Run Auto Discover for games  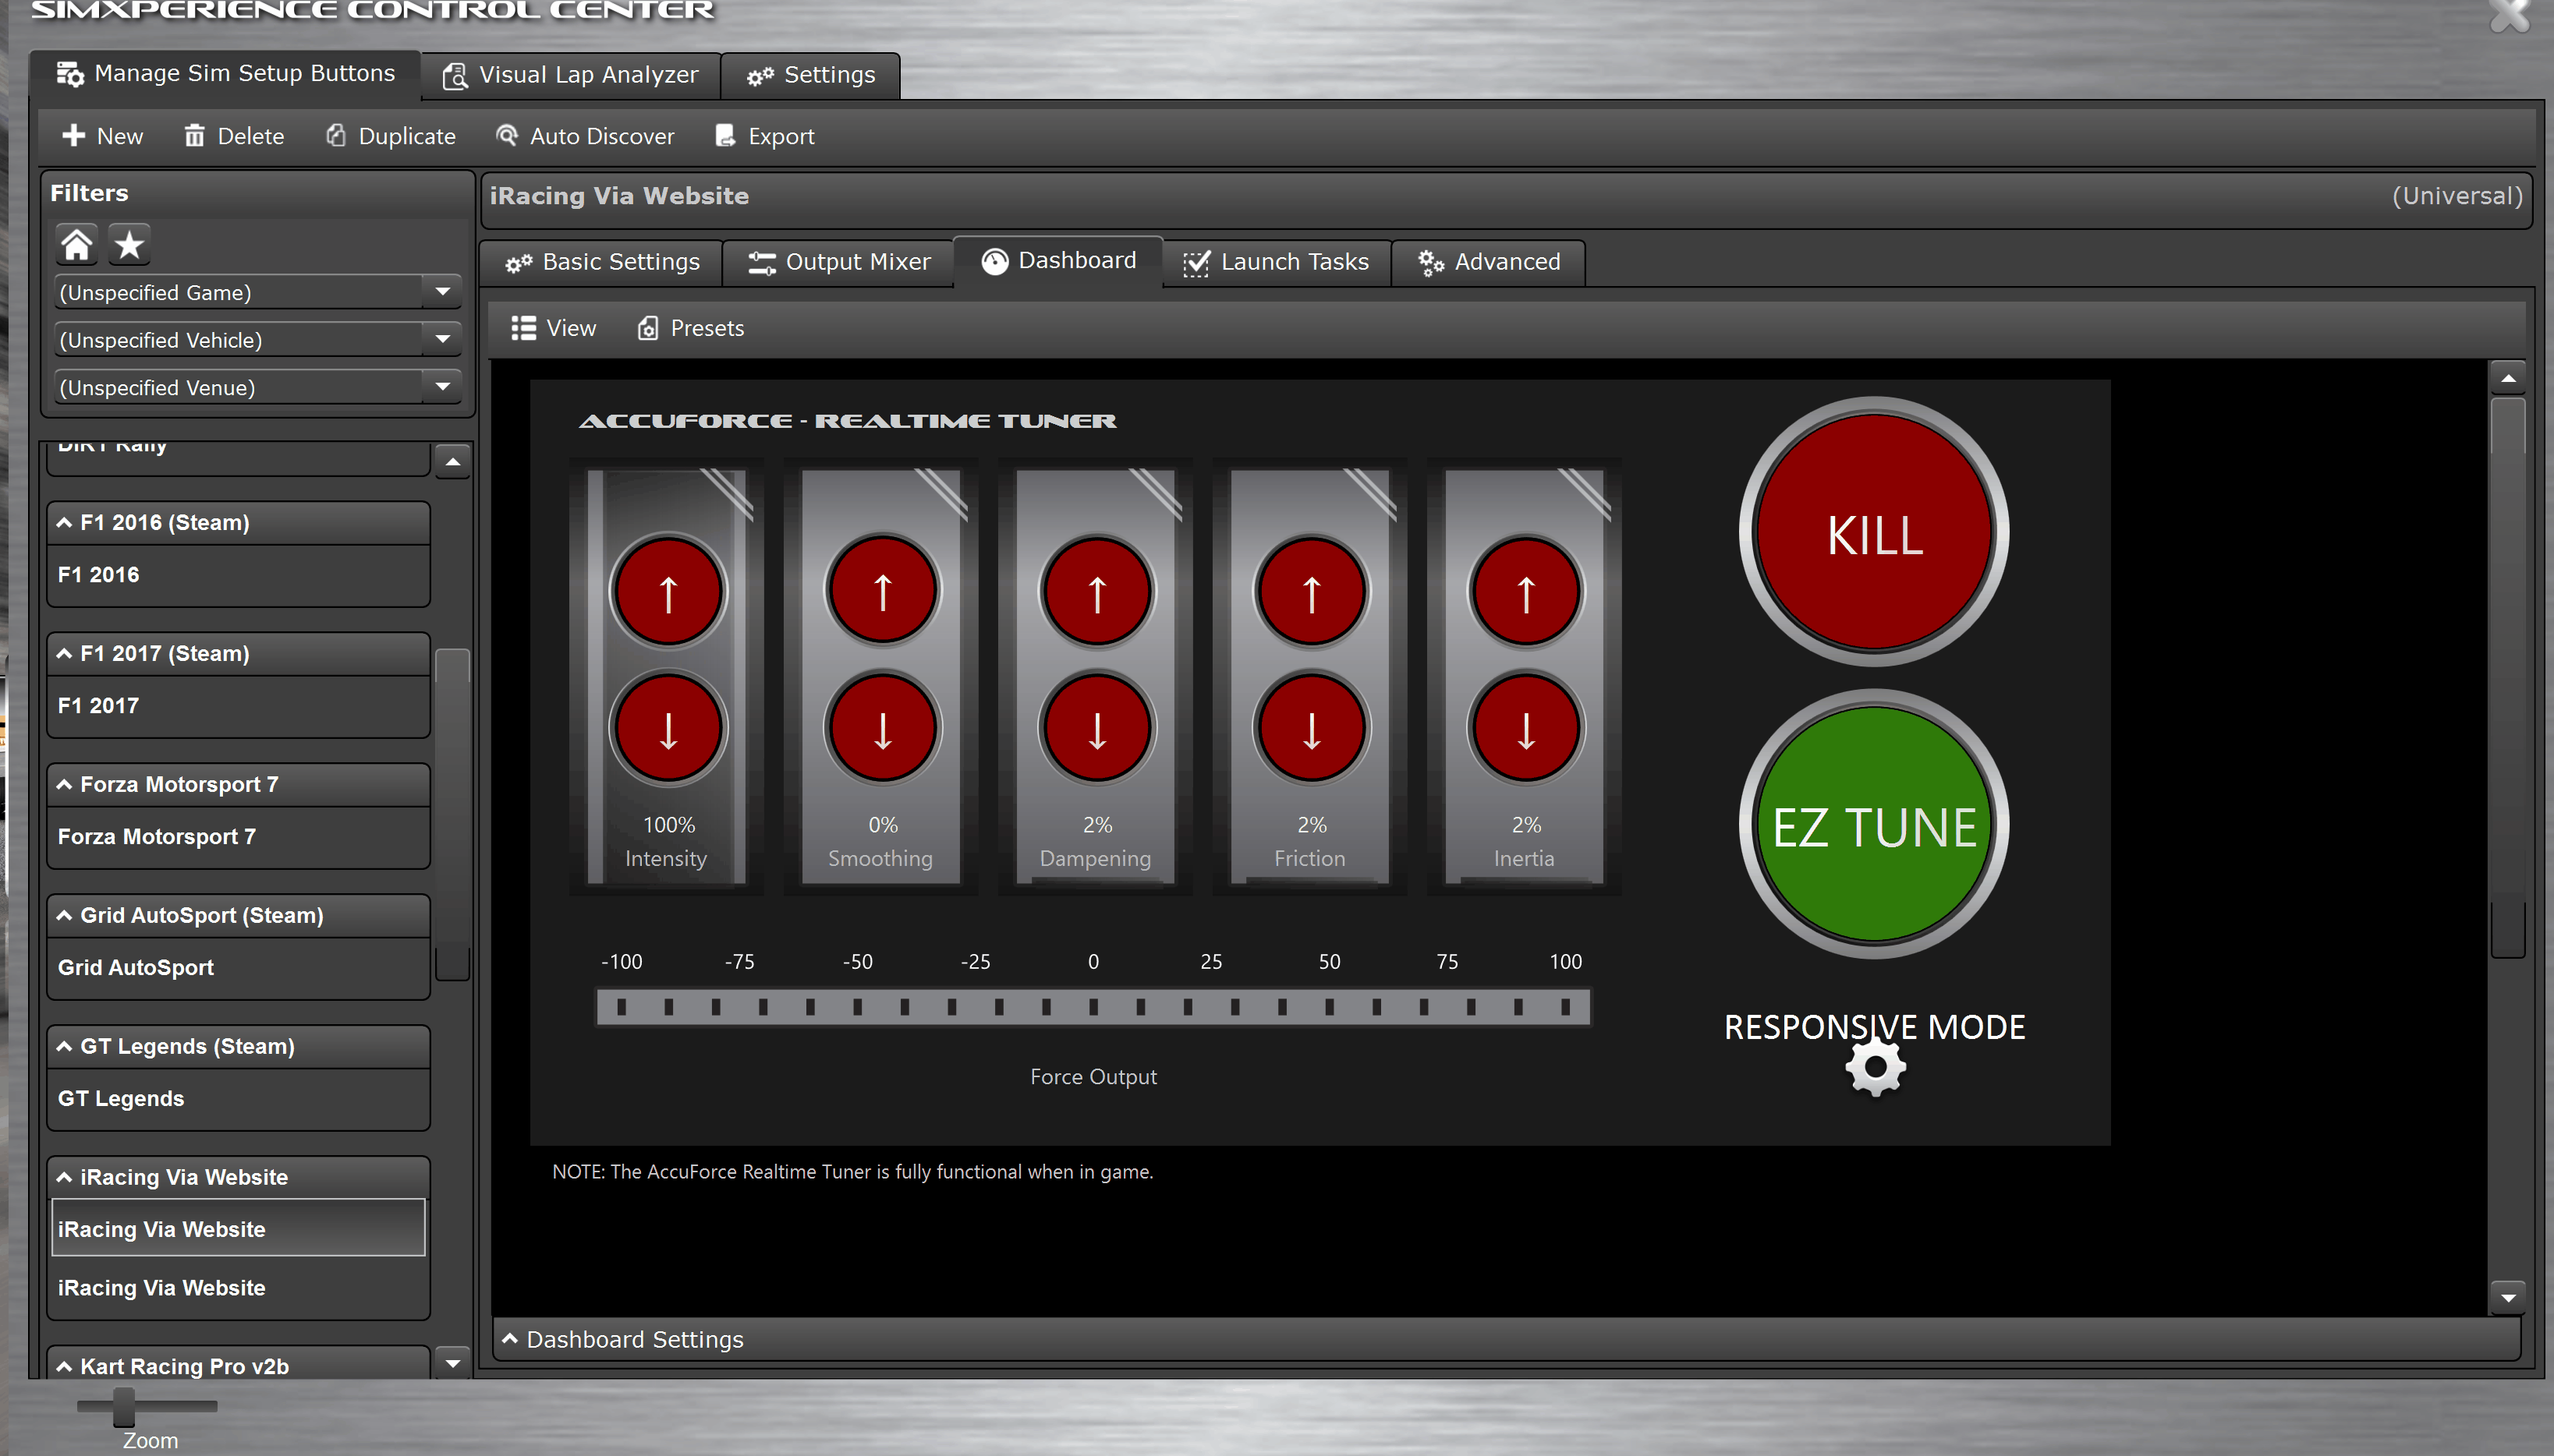(585, 136)
